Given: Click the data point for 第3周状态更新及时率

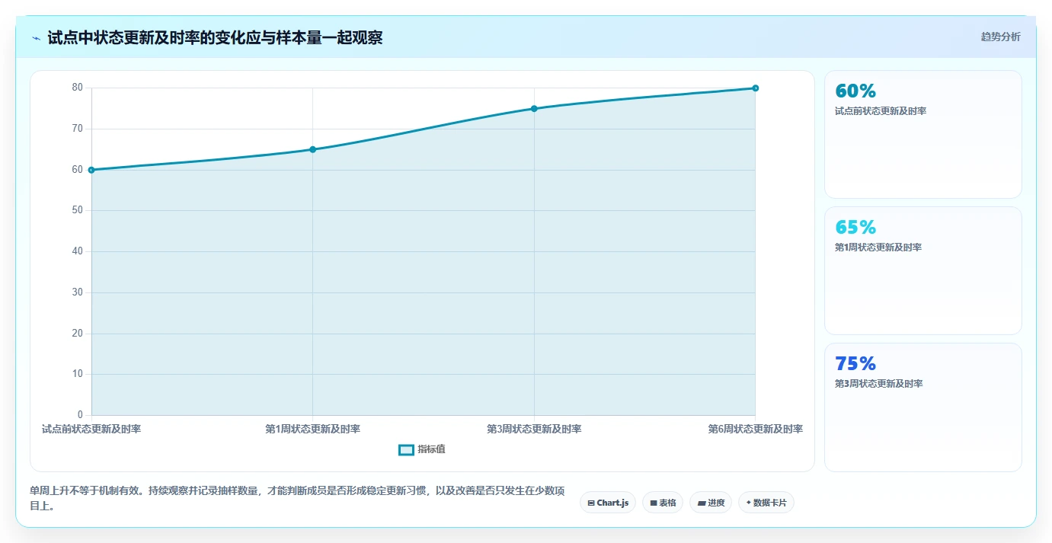Looking at the screenshot, I should pos(534,109).
